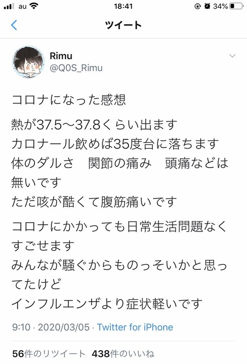Tap the Wi-Fi status icon
Viewport: 247px width, 364px height.
pos(34,6)
